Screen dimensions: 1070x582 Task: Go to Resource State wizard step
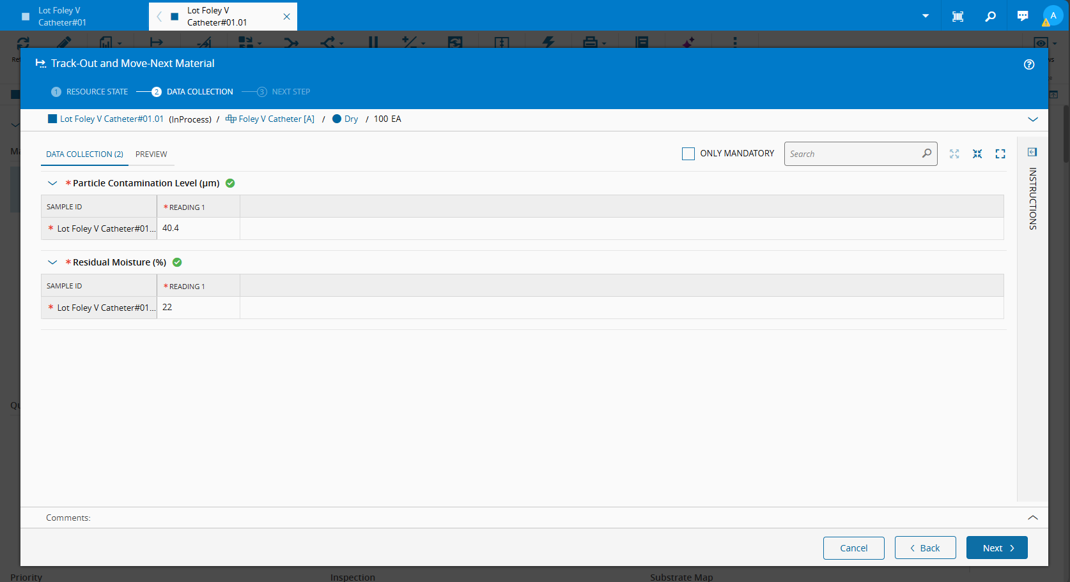point(89,92)
